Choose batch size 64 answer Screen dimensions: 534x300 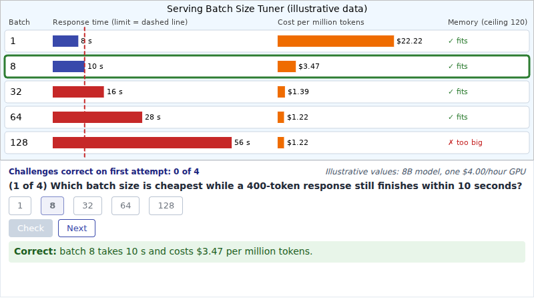point(125,206)
